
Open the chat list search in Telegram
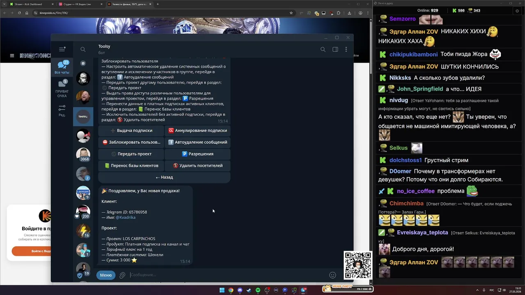click(x=83, y=49)
